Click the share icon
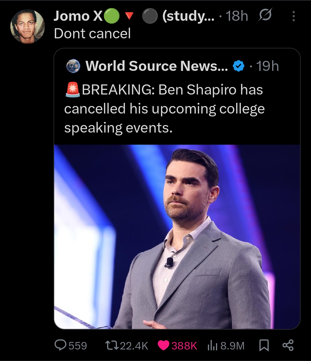 [288, 345]
